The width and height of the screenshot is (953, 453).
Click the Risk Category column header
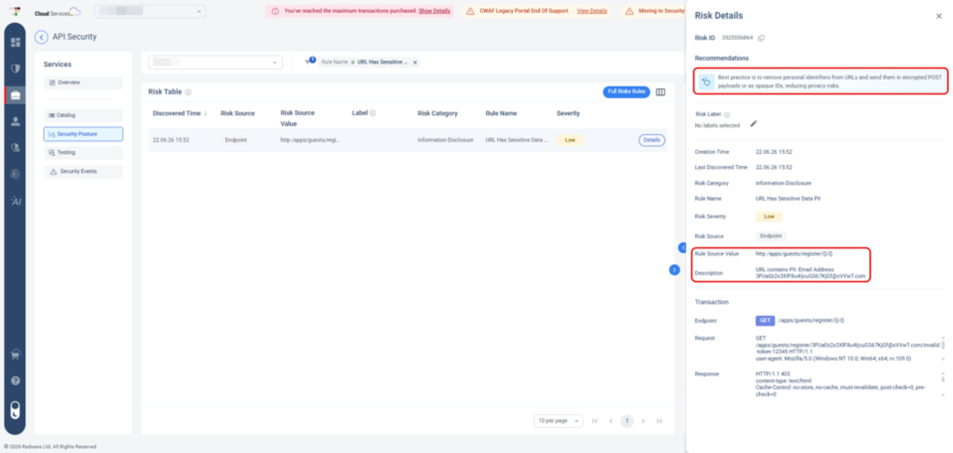(437, 113)
